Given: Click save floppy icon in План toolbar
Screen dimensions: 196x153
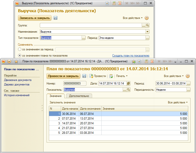Looking at the screenshot, I should pyautogui.click(x=84, y=76).
